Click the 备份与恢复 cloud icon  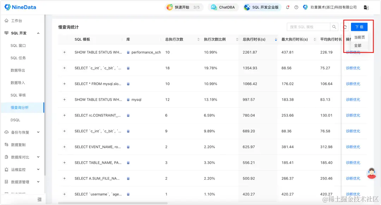(x=7, y=132)
